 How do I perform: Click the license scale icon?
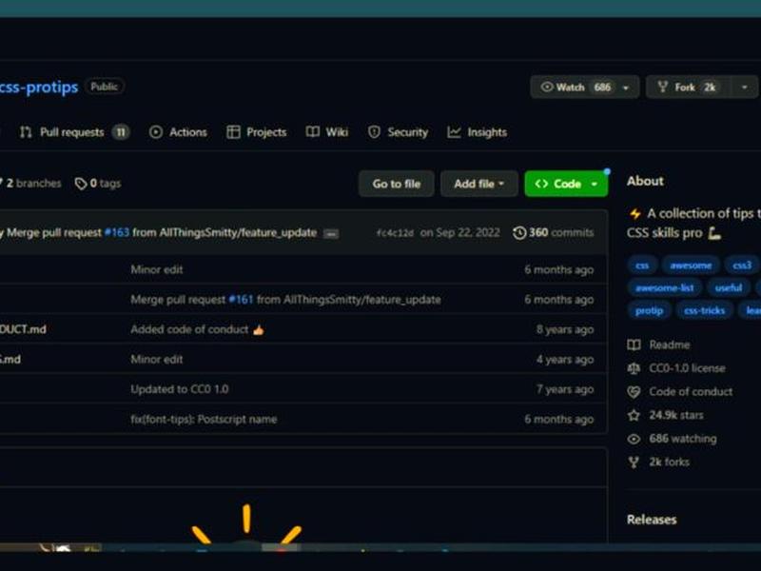[x=634, y=368]
